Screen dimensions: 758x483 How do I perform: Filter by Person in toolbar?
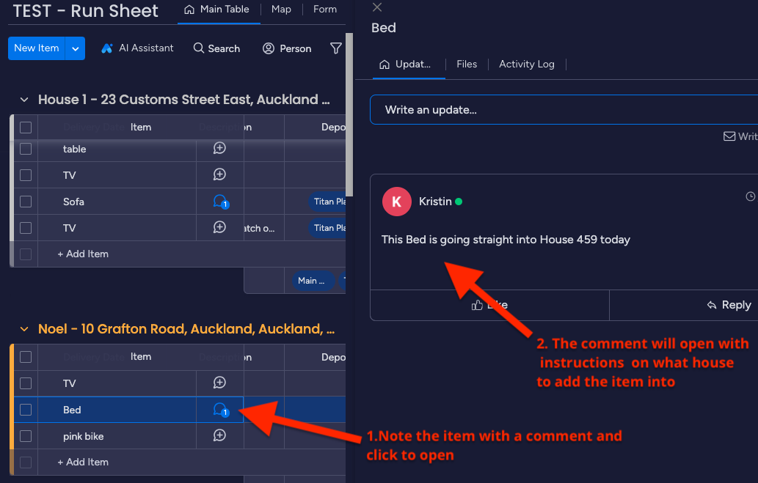287,48
